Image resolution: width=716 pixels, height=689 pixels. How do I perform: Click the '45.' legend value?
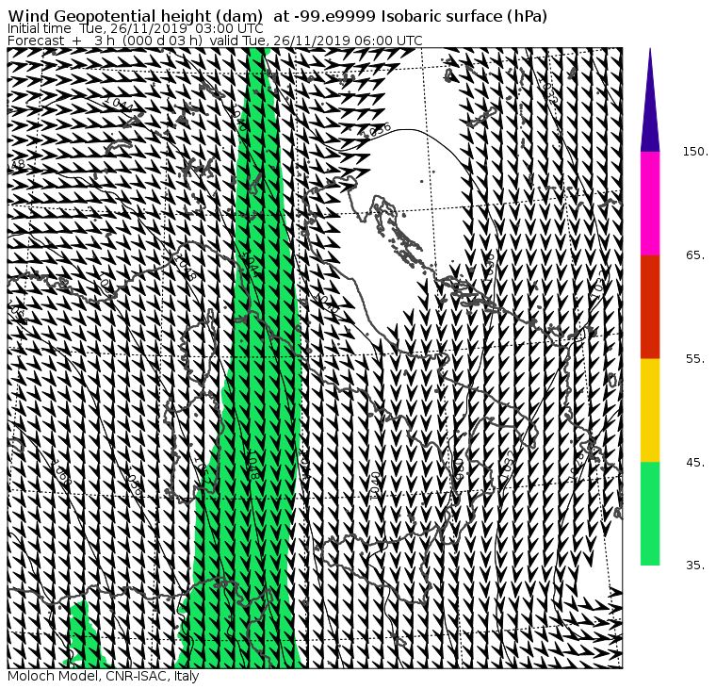point(695,463)
